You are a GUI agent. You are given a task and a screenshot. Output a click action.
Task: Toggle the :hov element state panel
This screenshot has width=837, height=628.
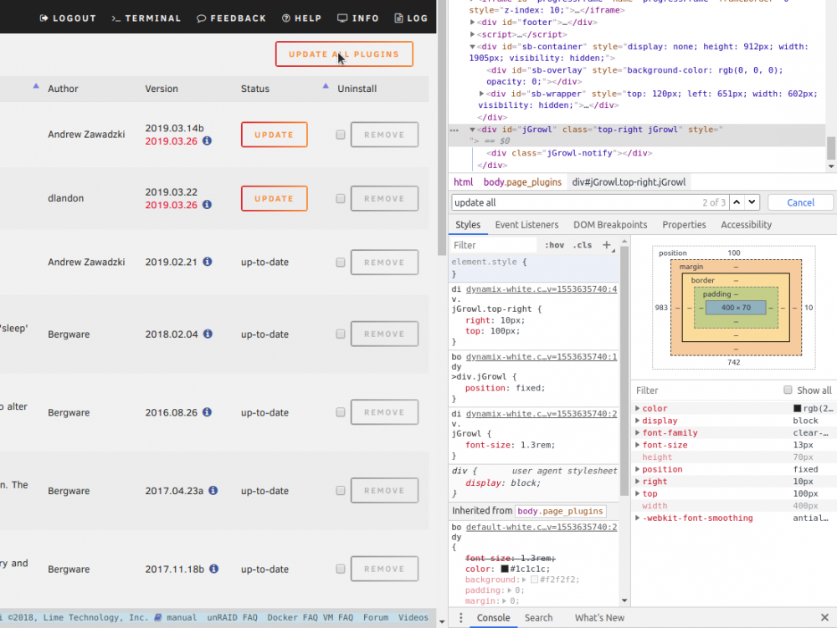[x=554, y=245]
